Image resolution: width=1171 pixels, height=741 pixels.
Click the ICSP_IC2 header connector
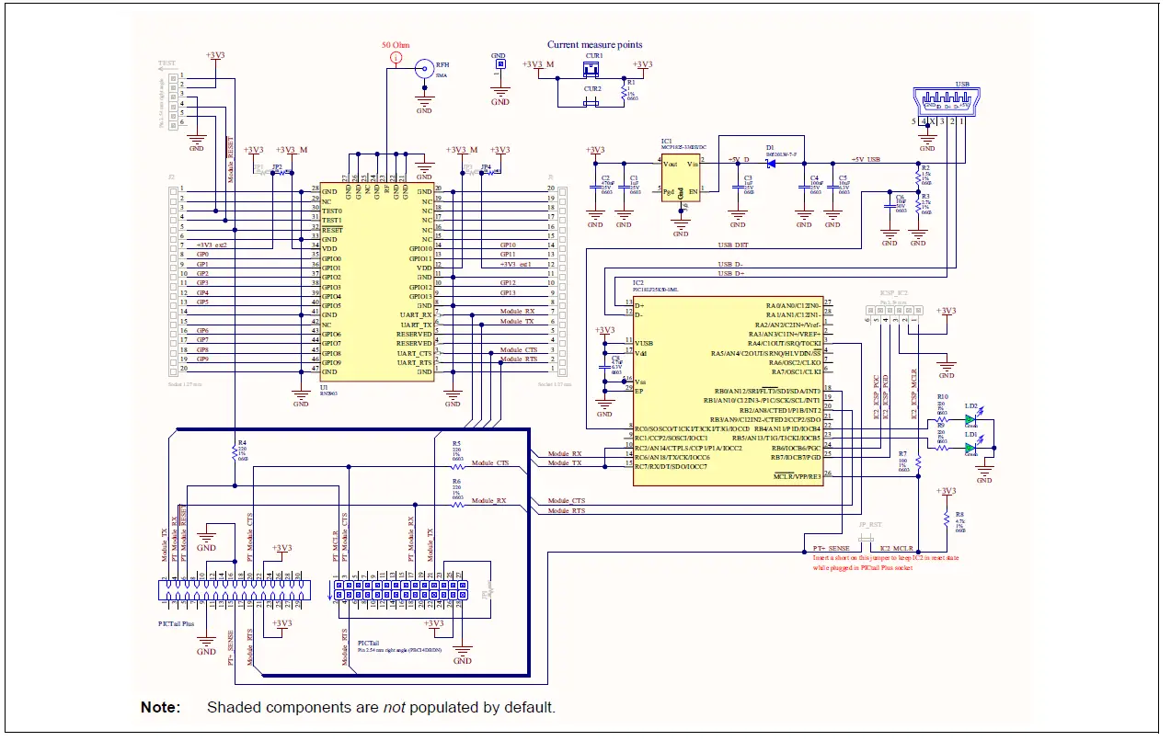(893, 313)
